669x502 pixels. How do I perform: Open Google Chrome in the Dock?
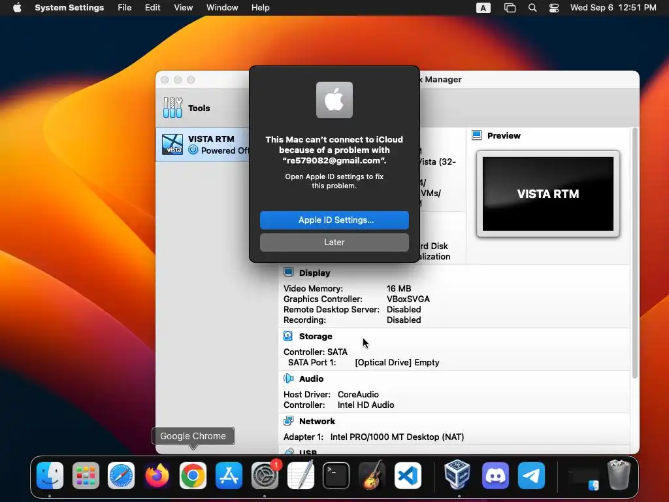click(x=193, y=475)
